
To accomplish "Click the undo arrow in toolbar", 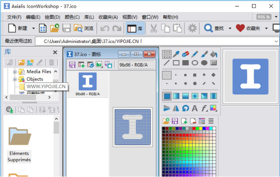I will click(x=105, y=28).
